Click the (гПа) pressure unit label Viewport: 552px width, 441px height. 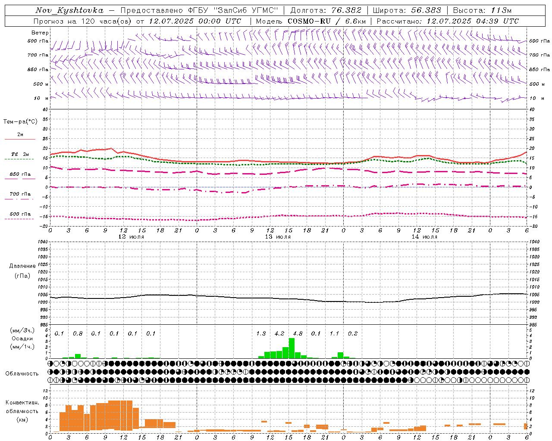click(x=22, y=276)
